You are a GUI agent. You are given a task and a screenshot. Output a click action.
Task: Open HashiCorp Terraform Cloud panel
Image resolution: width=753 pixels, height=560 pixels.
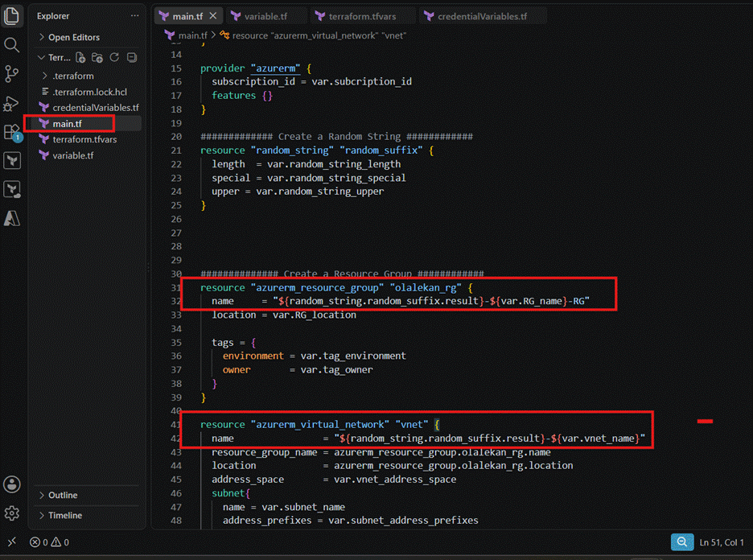(12, 189)
